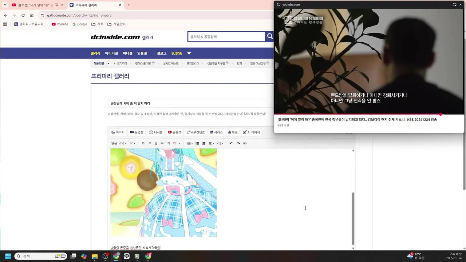Expand the picture-in-picture video back to tab
466x262 pixels.
click(454, 4)
